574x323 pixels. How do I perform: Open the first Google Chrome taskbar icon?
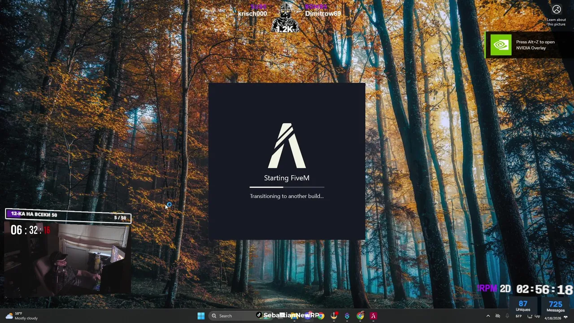pos(321,316)
